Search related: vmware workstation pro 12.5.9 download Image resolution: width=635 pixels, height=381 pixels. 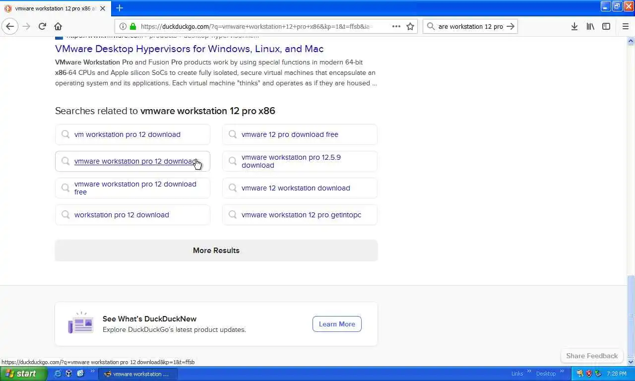click(x=300, y=161)
